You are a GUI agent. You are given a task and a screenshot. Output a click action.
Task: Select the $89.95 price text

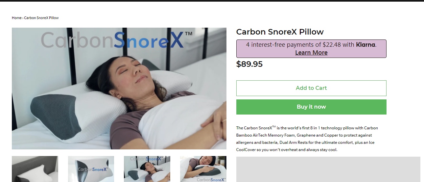[x=249, y=64]
